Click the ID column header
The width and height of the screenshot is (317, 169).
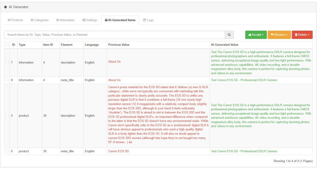(x=14, y=45)
